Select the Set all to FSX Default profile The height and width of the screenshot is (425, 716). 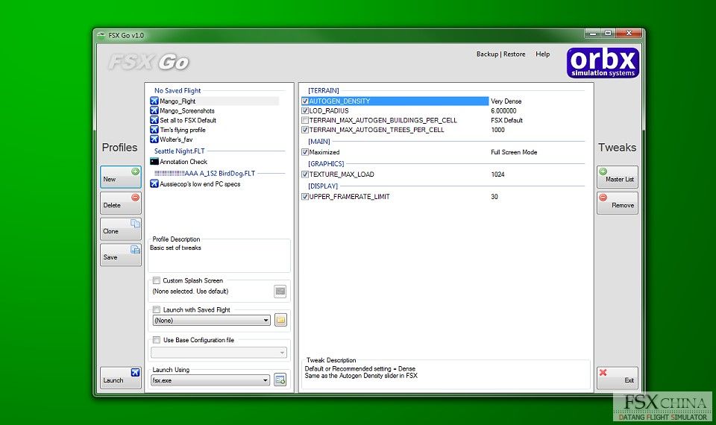tap(188, 120)
